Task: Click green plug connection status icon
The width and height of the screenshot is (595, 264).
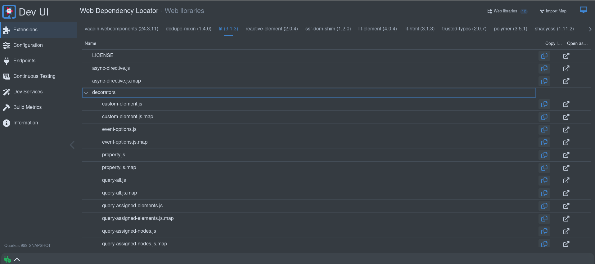Action: pos(7,259)
